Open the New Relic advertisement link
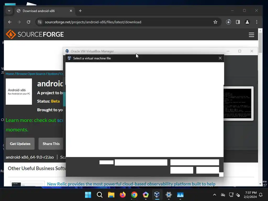268x201 pixels. [x=131, y=184]
